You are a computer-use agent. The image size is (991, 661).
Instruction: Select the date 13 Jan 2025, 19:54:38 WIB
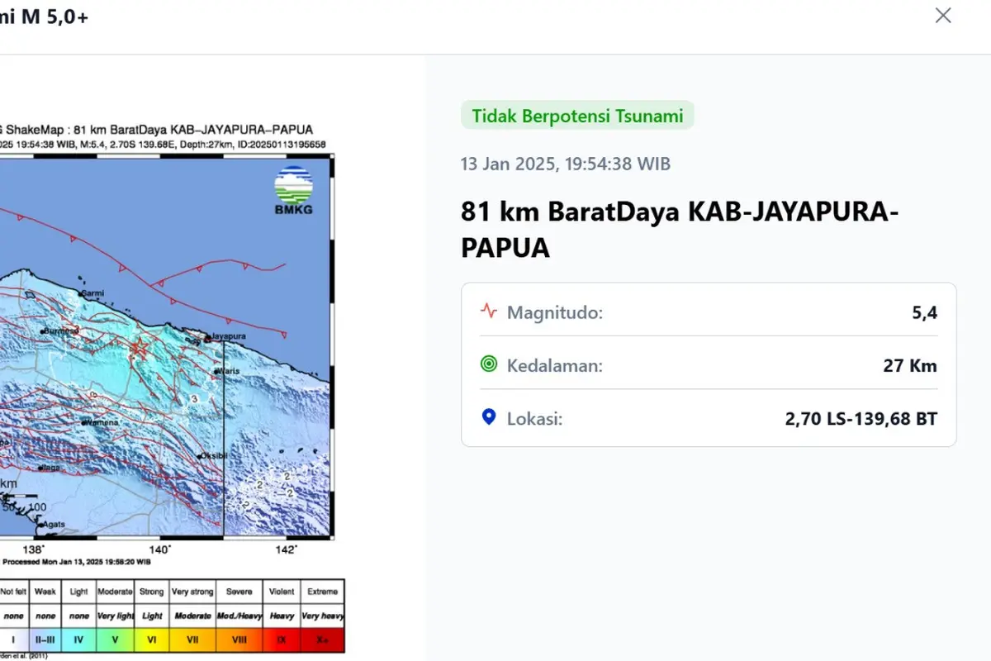566,164
